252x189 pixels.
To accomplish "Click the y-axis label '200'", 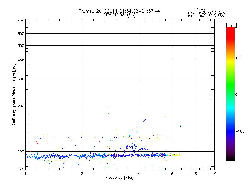I will point(21,106).
